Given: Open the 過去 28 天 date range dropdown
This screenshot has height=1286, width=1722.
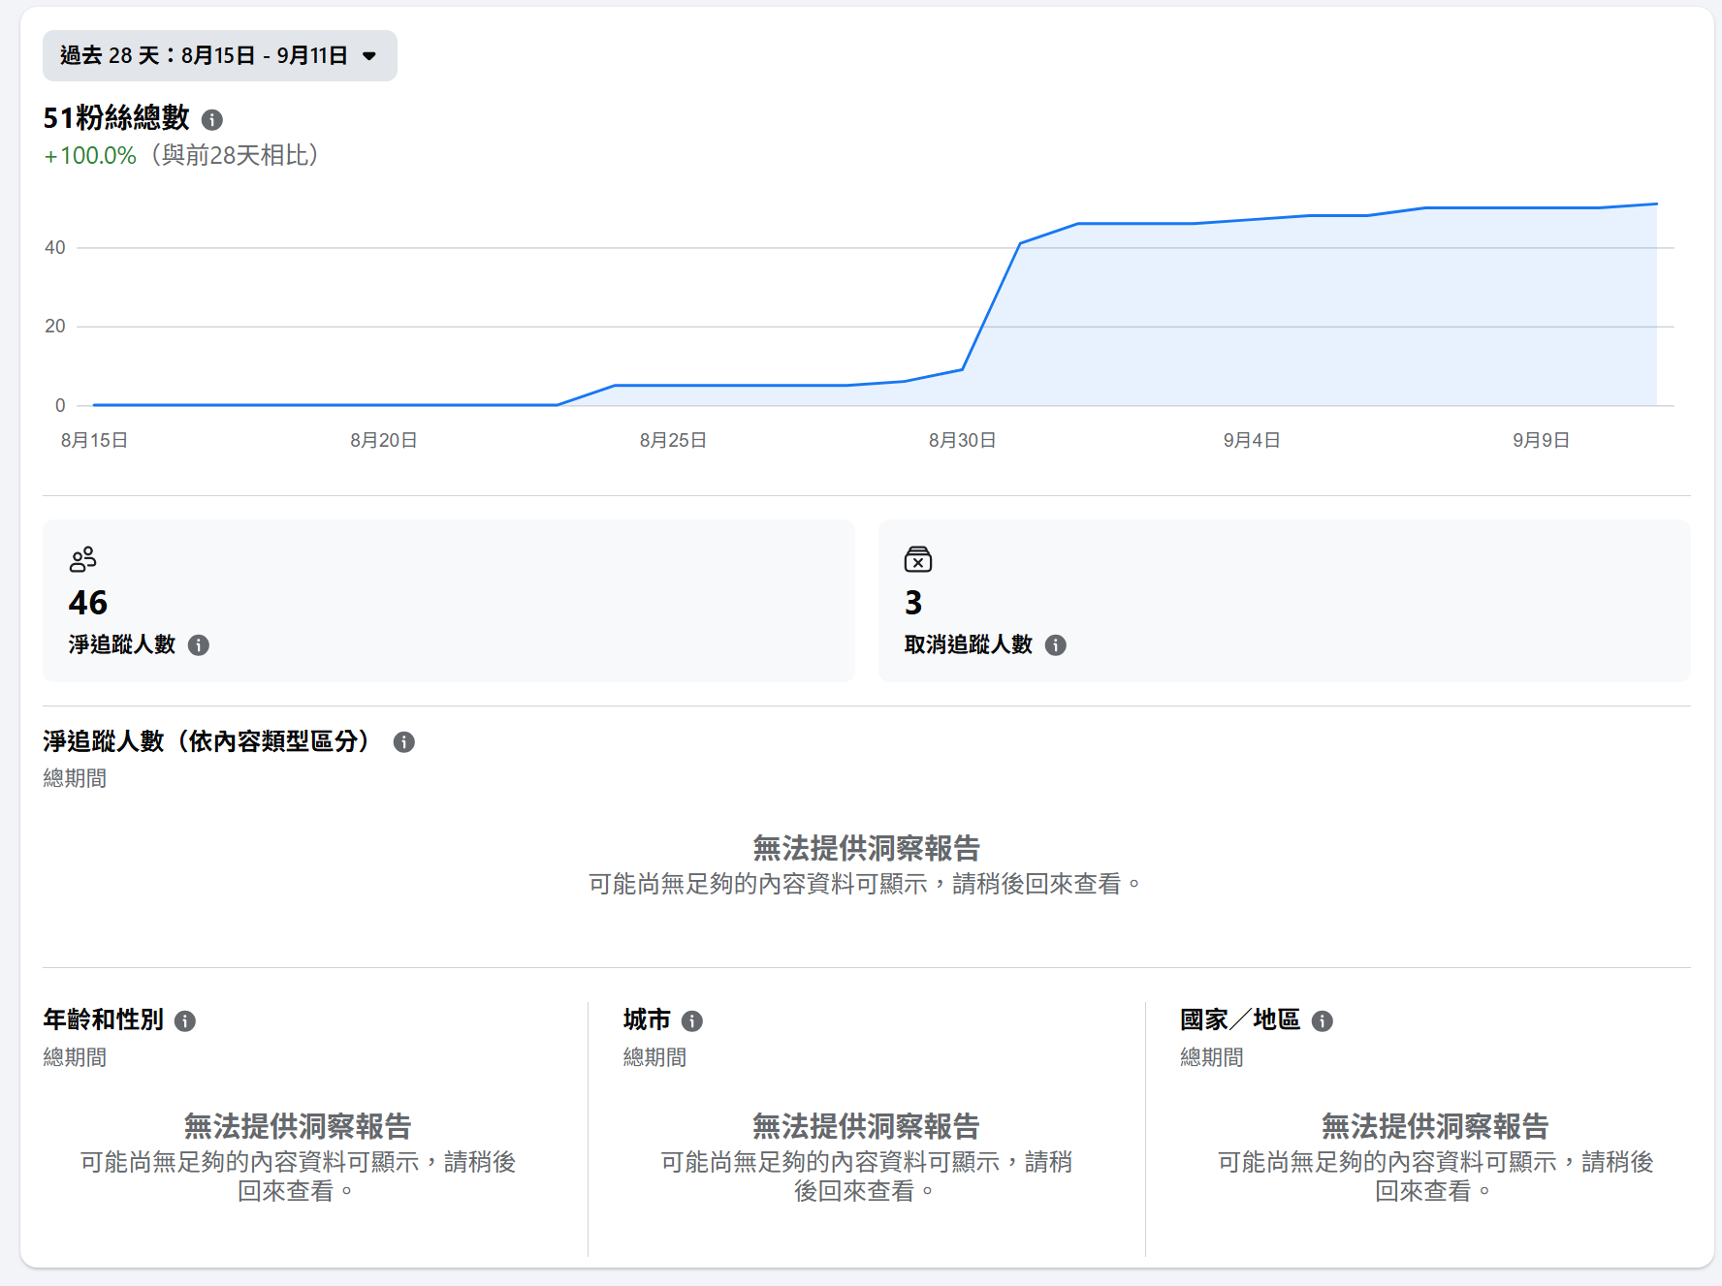Looking at the screenshot, I should 220,55.
